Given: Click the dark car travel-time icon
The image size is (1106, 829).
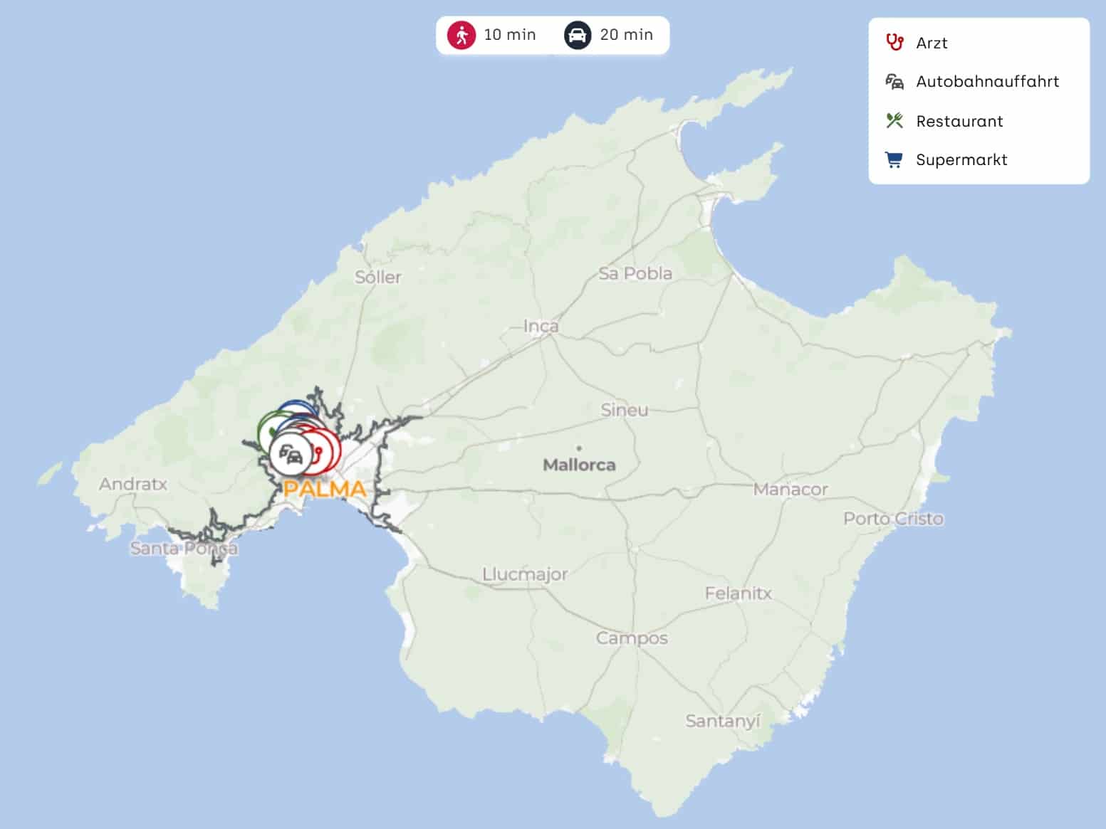Looking at the screenshot, I should 578,35.
